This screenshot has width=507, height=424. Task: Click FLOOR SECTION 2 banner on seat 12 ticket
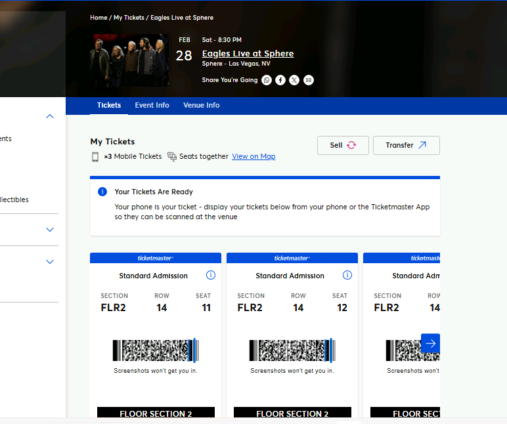pyautogui.click(x=292, y=413)
